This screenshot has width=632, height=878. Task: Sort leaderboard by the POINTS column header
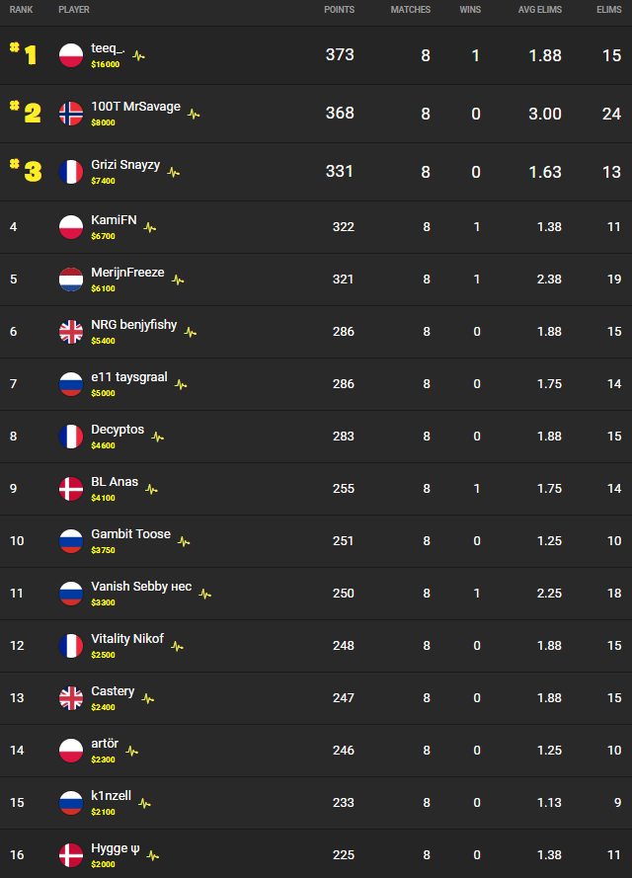339,10
